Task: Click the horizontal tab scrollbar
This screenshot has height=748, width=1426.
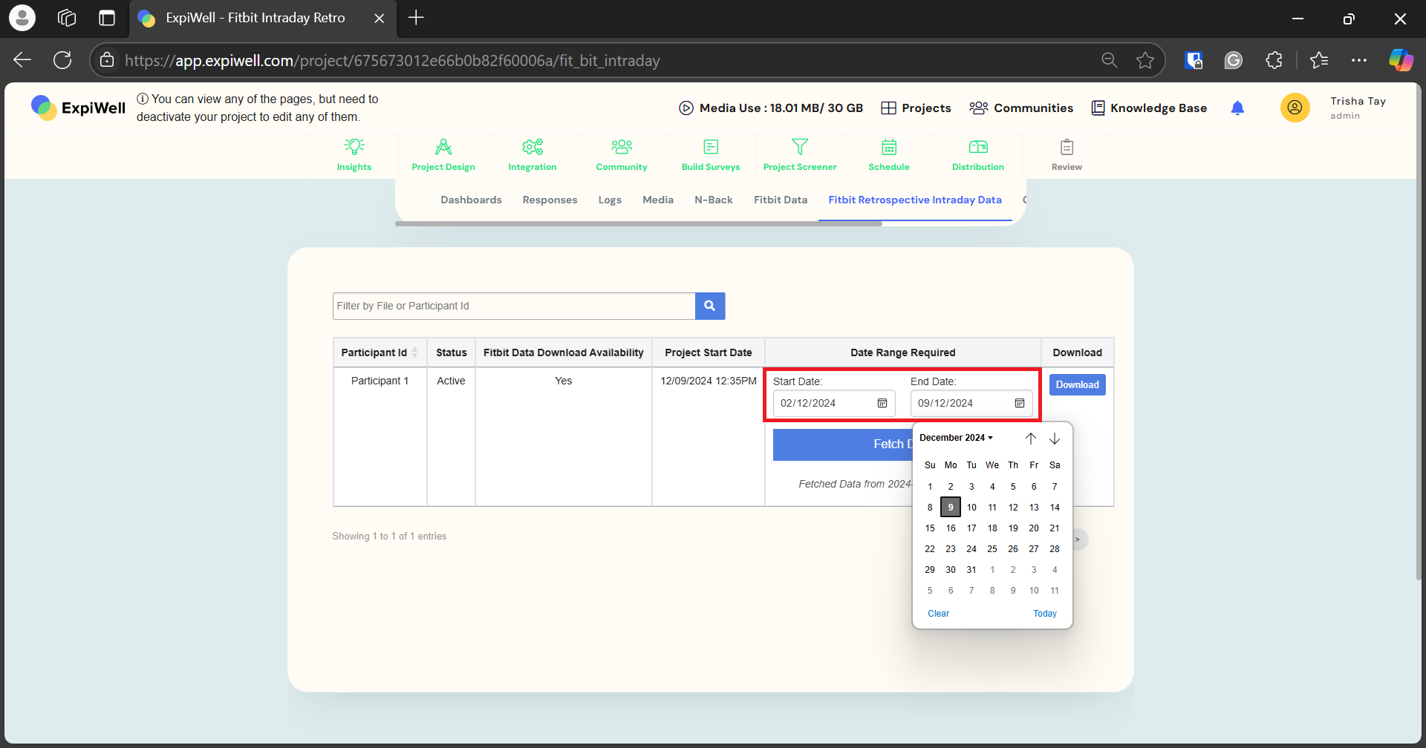Action: 639,223
